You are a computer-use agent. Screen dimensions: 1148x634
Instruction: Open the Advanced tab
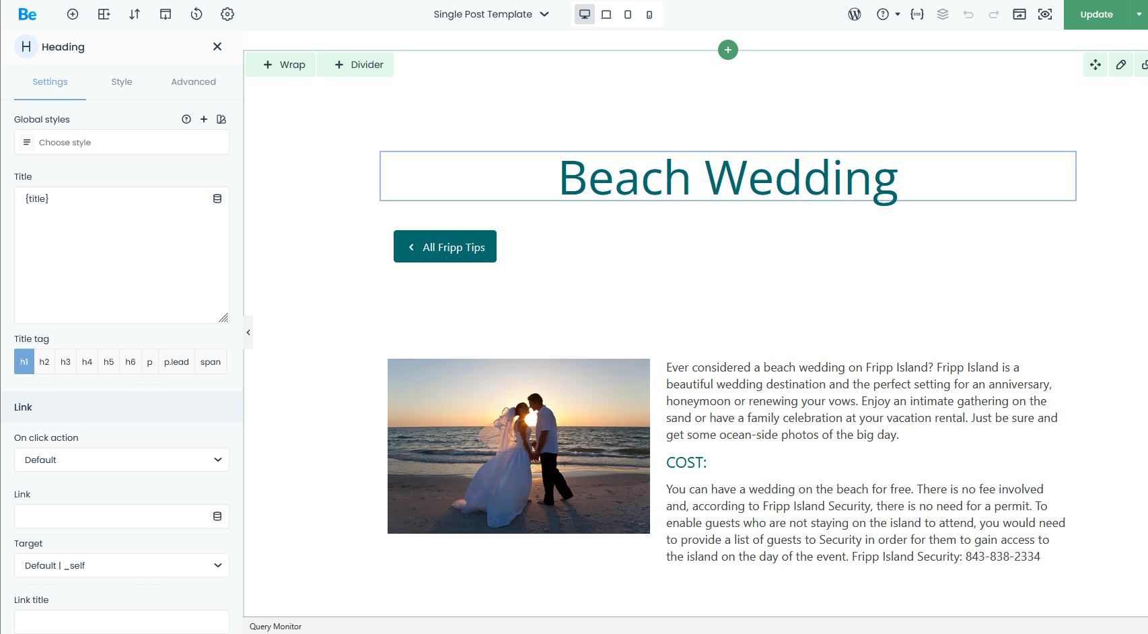[193, 81]
